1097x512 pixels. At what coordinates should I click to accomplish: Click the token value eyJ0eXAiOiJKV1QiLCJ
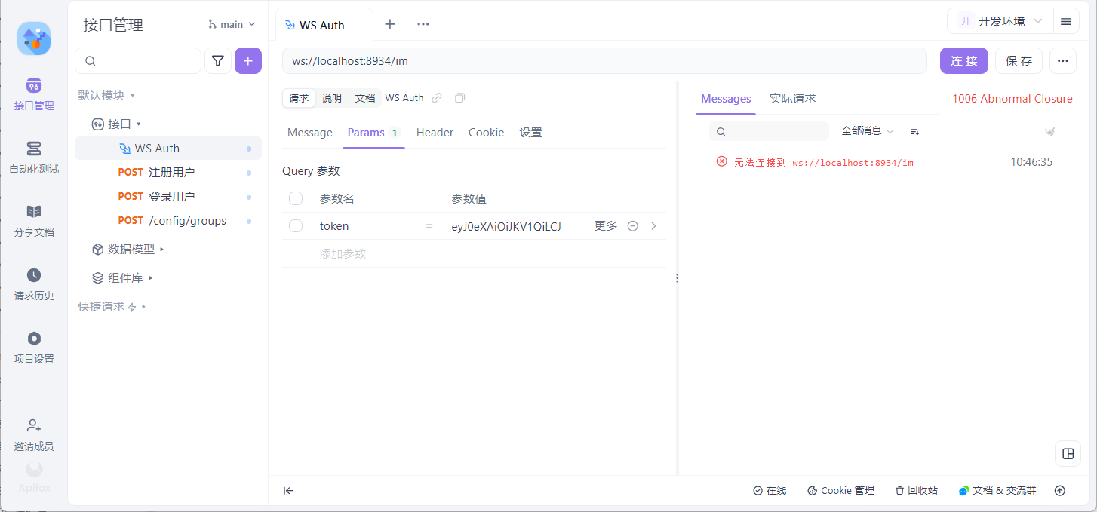[x=506, y=226]
